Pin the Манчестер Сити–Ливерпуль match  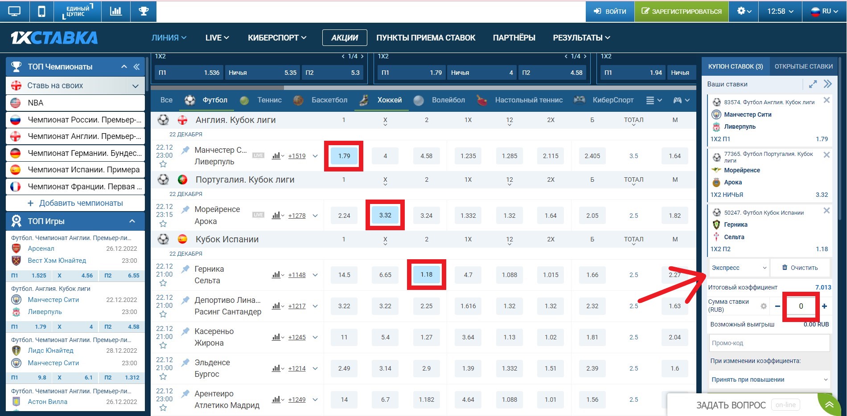pyautogui.click(x=185, y=150)
